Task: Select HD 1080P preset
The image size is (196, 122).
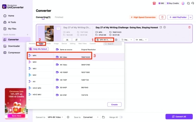Action: pos(89,72)
